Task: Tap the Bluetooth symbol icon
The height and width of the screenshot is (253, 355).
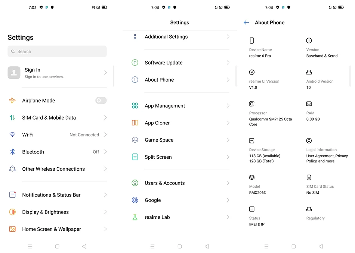Action: 12,152
